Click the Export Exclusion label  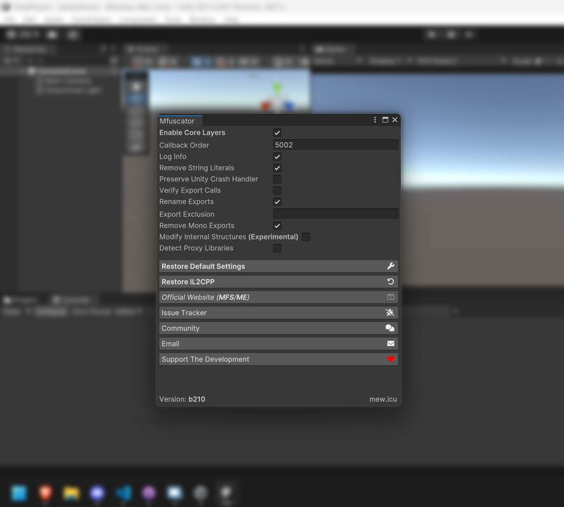tap(187, 214)
